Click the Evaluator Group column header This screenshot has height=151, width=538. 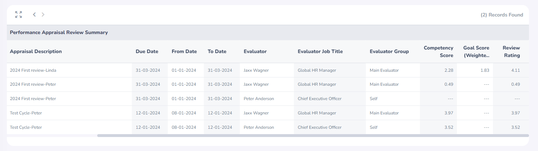click(389, 51)
